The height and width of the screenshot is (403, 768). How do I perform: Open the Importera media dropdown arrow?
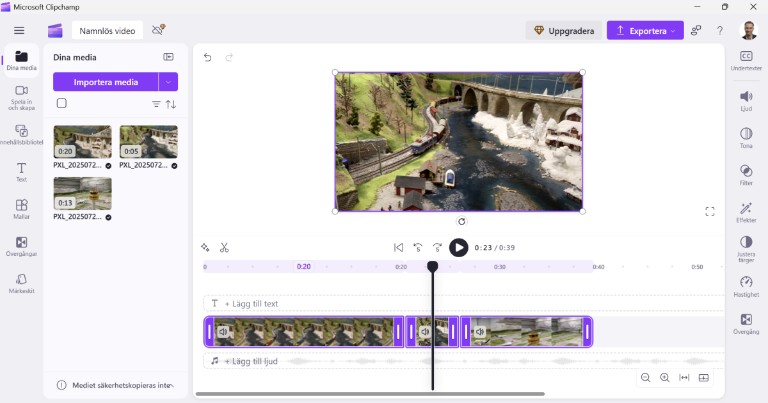[169, 81]
